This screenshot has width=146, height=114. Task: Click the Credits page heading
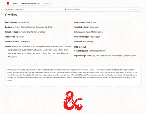pyautogui.click(x=11, y=15)
